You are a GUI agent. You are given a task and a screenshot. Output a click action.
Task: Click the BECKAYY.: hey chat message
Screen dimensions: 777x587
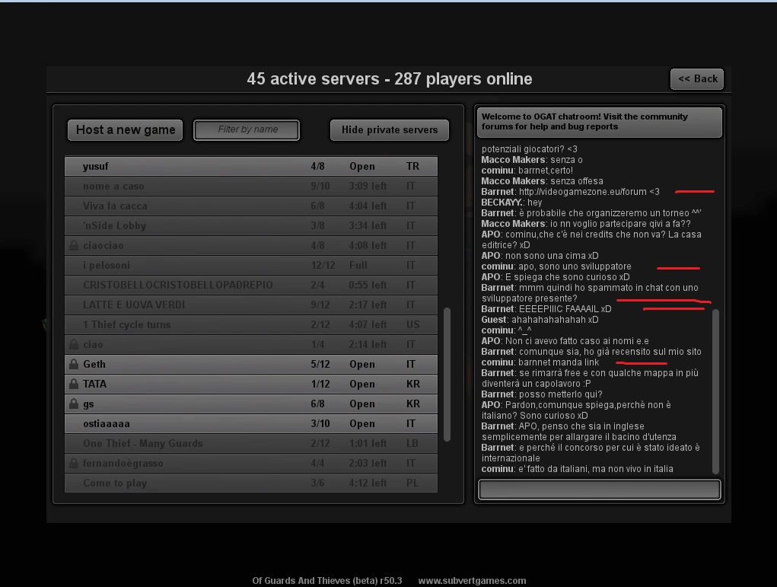pos(511,203)
